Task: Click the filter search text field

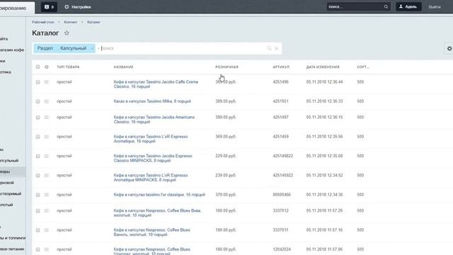Action: [182, 48]
